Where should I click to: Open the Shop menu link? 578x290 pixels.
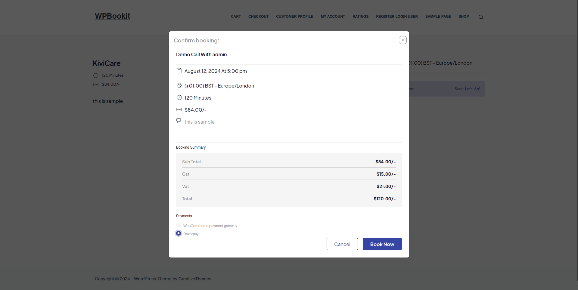pos(464,17)
